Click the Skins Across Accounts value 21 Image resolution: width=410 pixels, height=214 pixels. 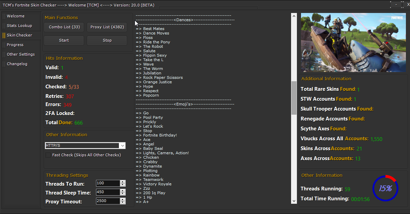coord(359,149)
